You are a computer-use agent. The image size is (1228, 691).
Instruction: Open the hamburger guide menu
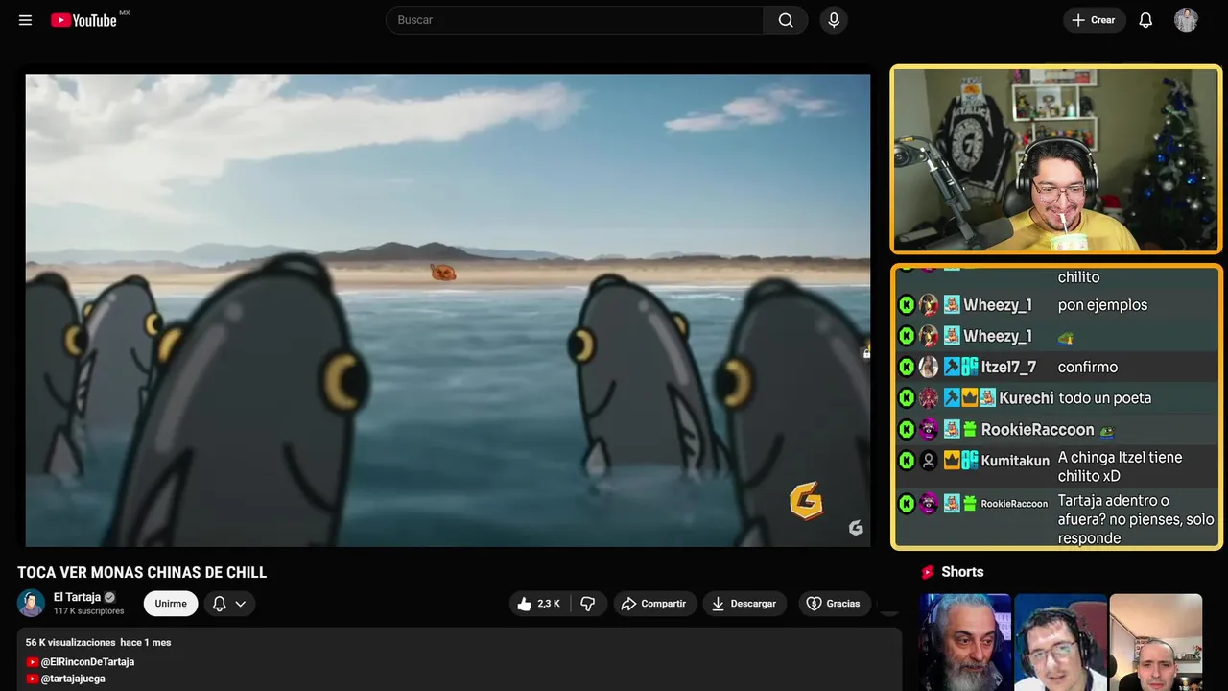25,20
